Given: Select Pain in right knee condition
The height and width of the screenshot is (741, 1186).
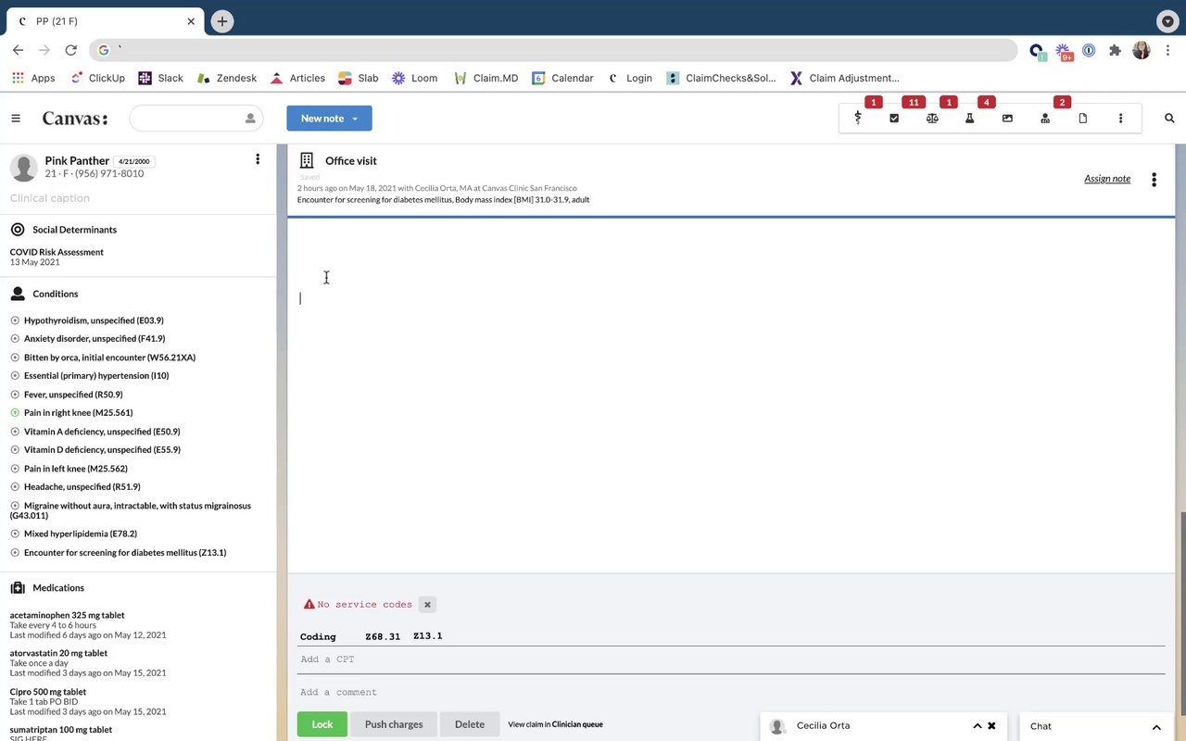Looking at the screenshot, I should pyautogui.click(x=78, y=413).
